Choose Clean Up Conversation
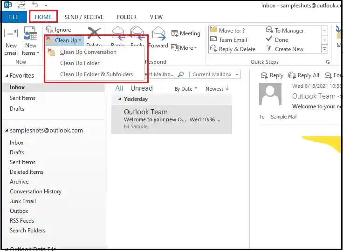The image size is (343, 251). pos(95,52)
